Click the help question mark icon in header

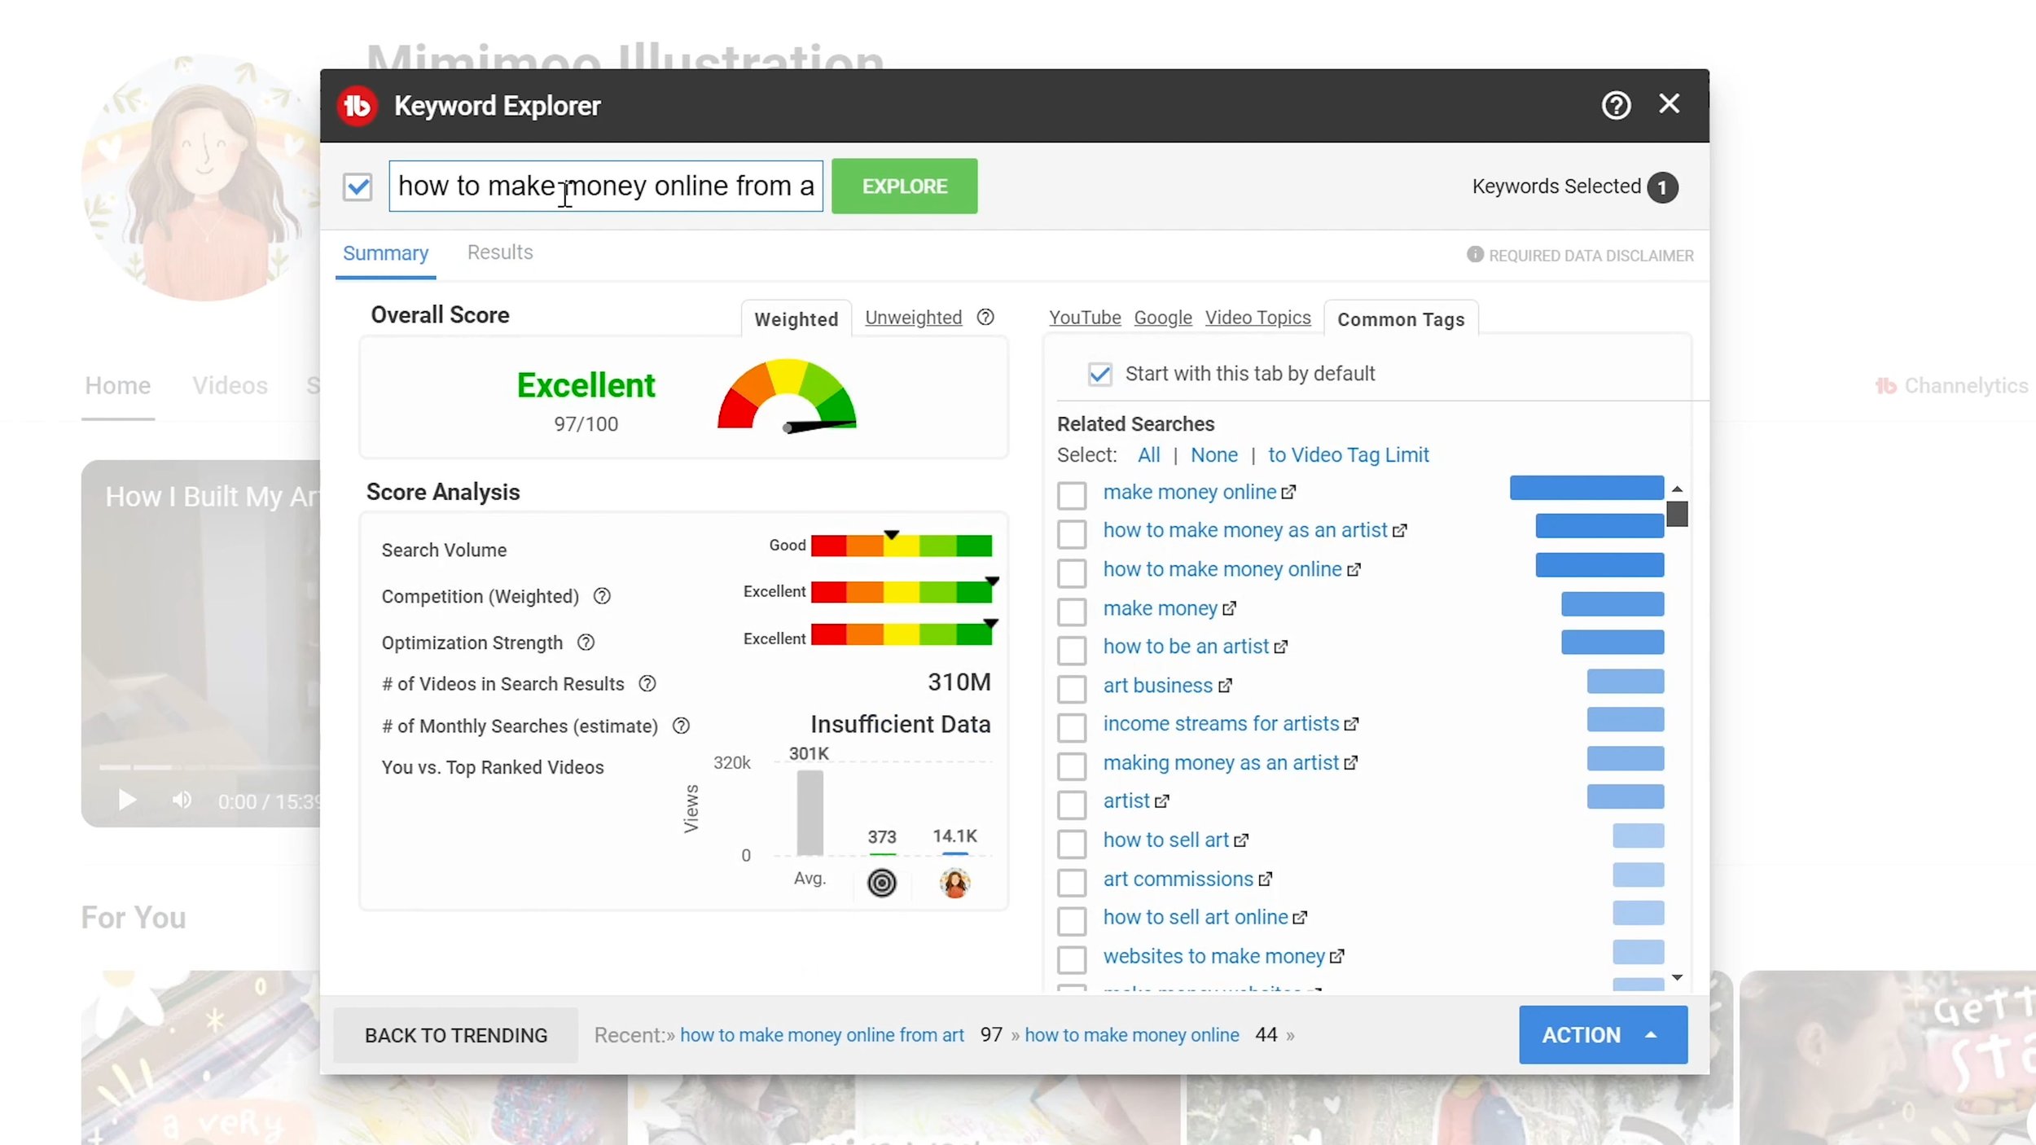click(1616, 105)
